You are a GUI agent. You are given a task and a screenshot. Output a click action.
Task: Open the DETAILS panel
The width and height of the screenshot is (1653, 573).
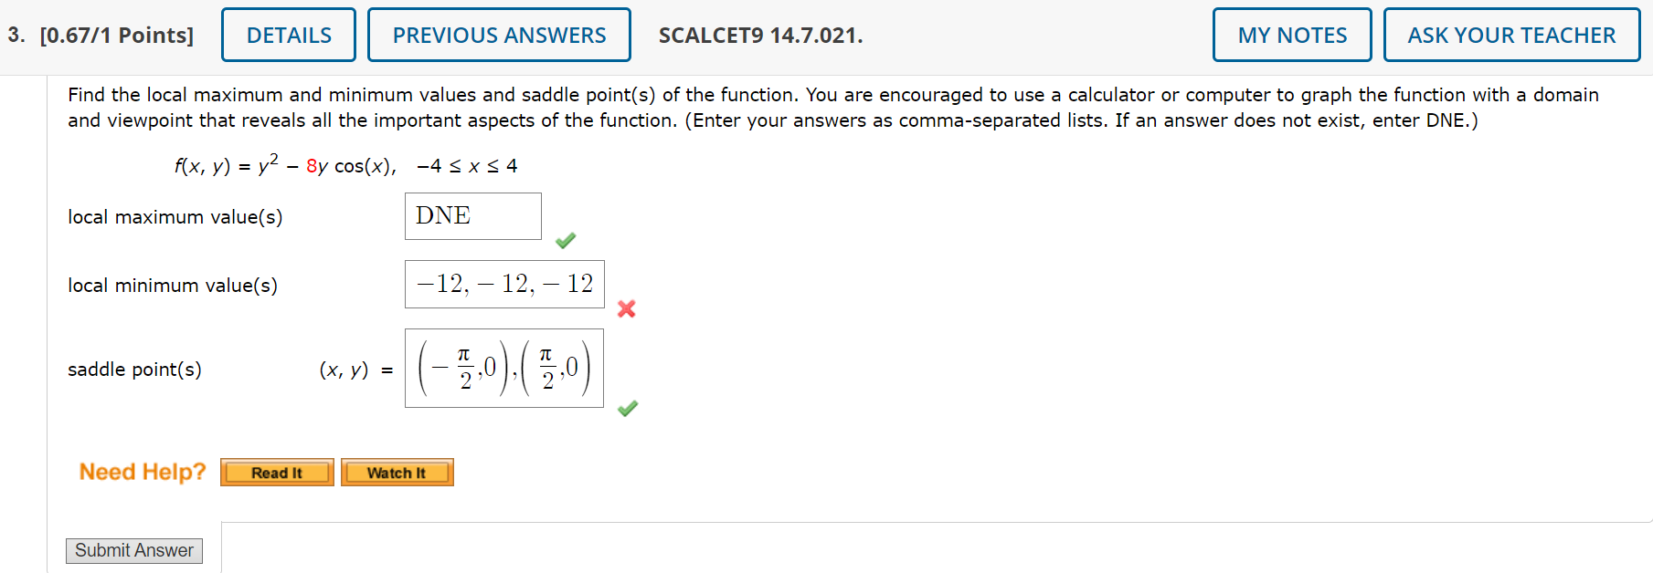(288, 34)
